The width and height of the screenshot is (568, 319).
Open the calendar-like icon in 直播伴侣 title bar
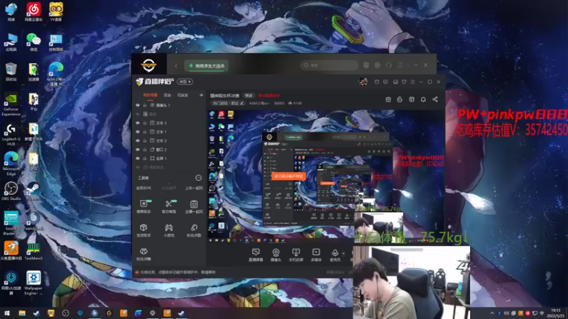click(x=377, y=82)
